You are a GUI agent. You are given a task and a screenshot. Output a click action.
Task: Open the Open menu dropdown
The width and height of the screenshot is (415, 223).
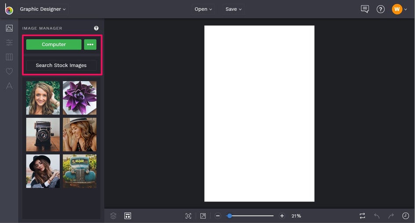(x=203, y=9)
